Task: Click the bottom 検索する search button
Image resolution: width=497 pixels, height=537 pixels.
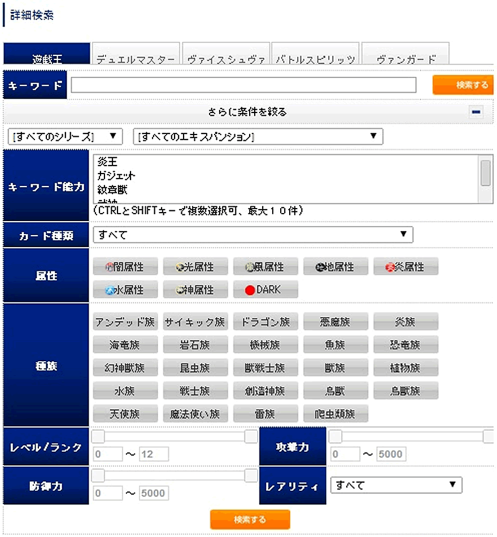Action: pos(250,519)
